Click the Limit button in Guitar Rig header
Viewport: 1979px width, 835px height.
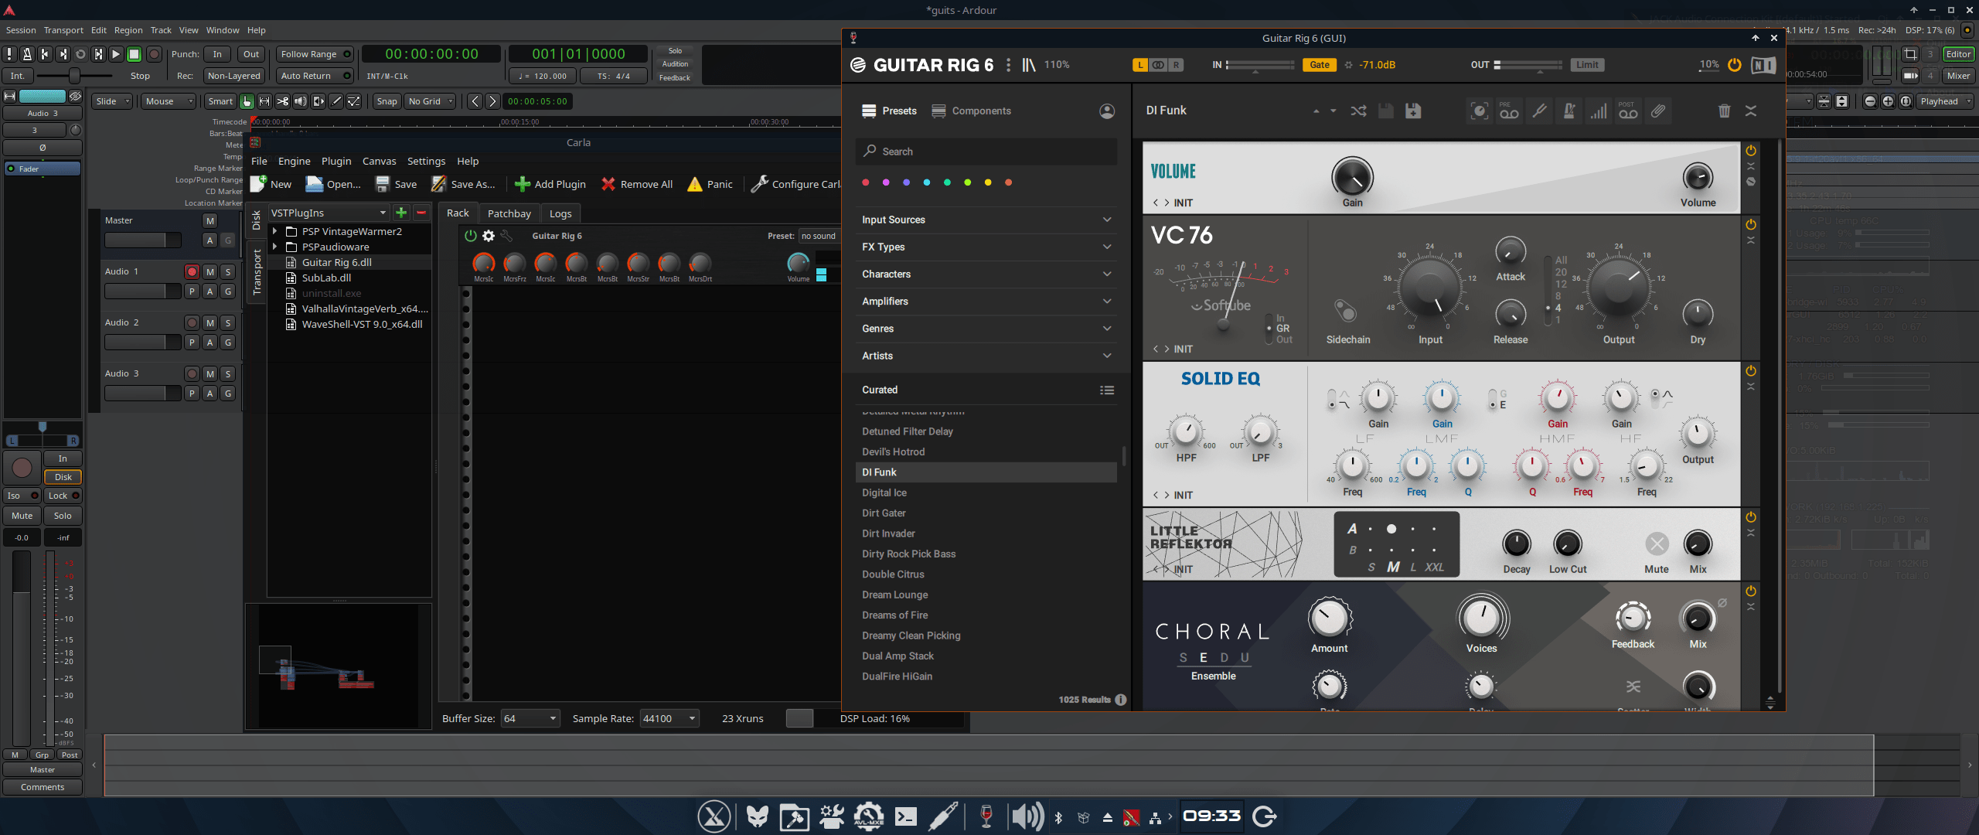[x=1587, y=65]
